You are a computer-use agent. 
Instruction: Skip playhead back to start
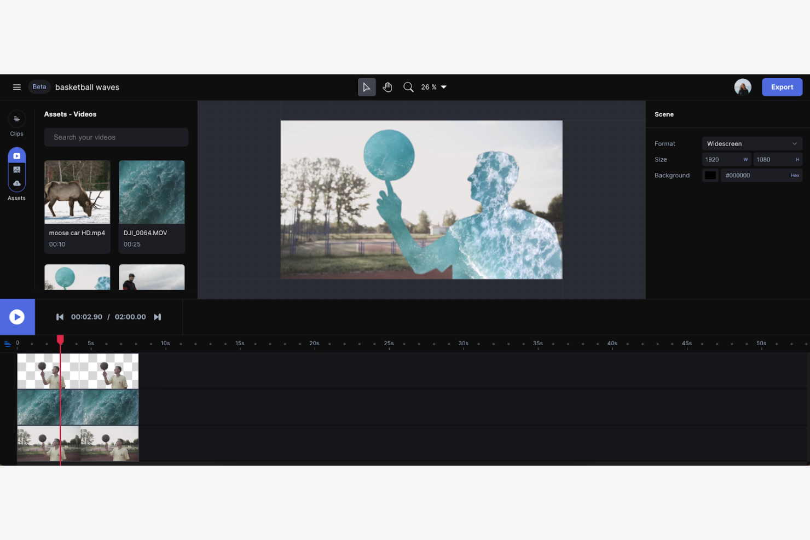[59, 316]
